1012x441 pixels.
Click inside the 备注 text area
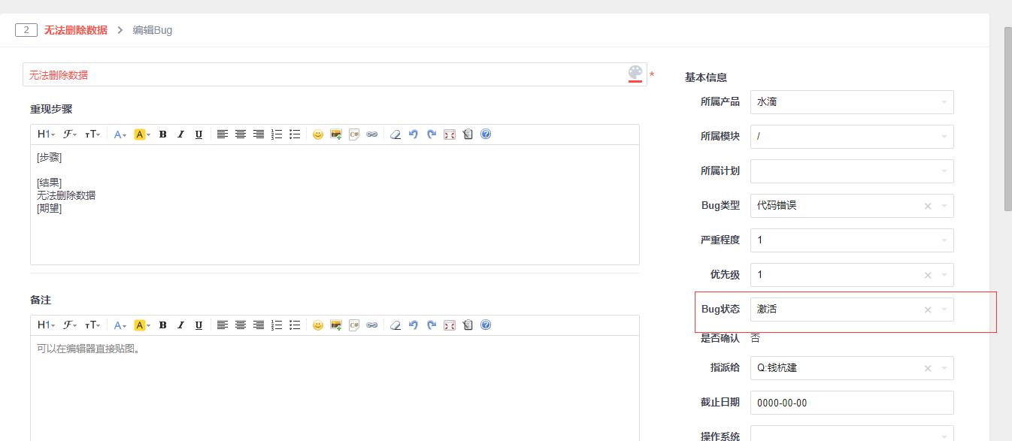(x=335, y=388)
